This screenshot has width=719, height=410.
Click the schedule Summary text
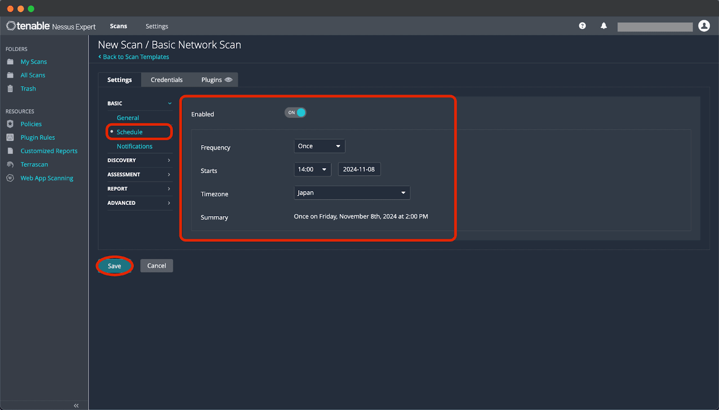pos(361,217)
